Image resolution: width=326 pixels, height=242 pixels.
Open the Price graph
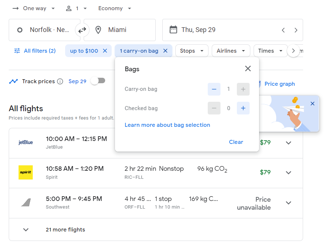279,84
